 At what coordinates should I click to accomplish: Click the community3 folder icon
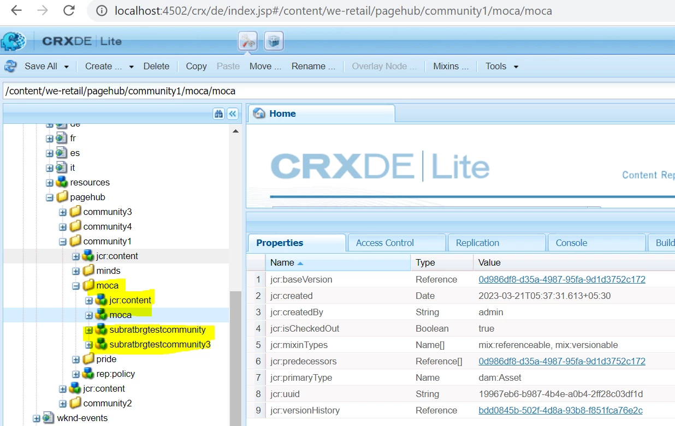pyautogui.click(x=75, y=212)
